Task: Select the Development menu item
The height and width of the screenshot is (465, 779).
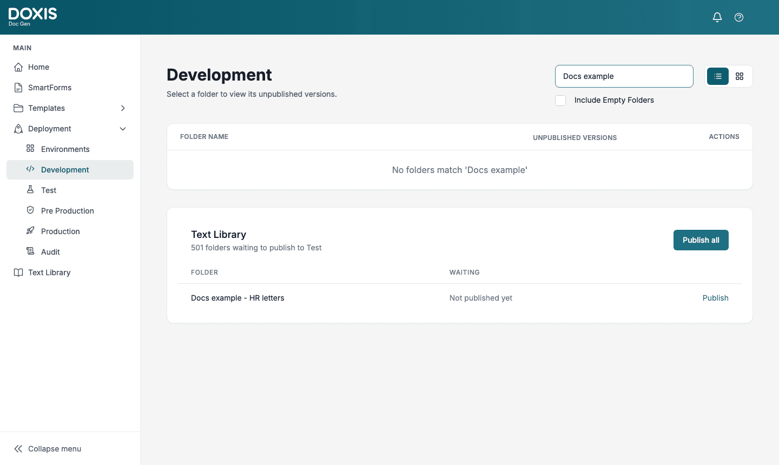Action: 70,170
